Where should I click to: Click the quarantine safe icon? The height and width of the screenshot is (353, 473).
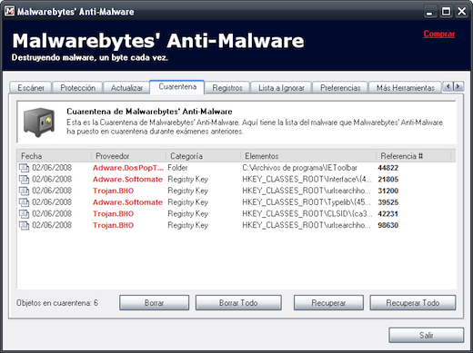tap(39, 123)
